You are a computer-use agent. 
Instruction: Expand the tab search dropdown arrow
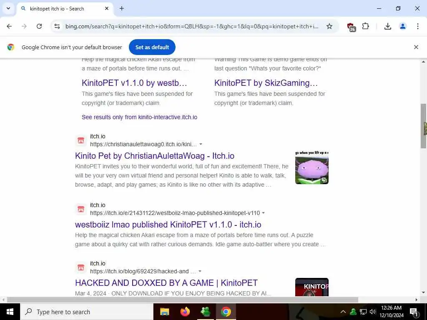(x=8, y=8)
